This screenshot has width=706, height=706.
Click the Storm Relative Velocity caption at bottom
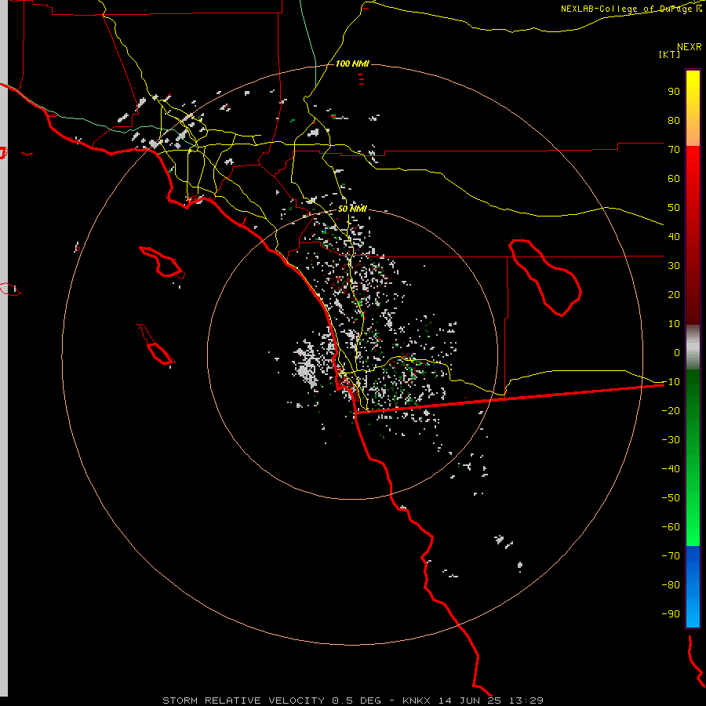(352, 701)
